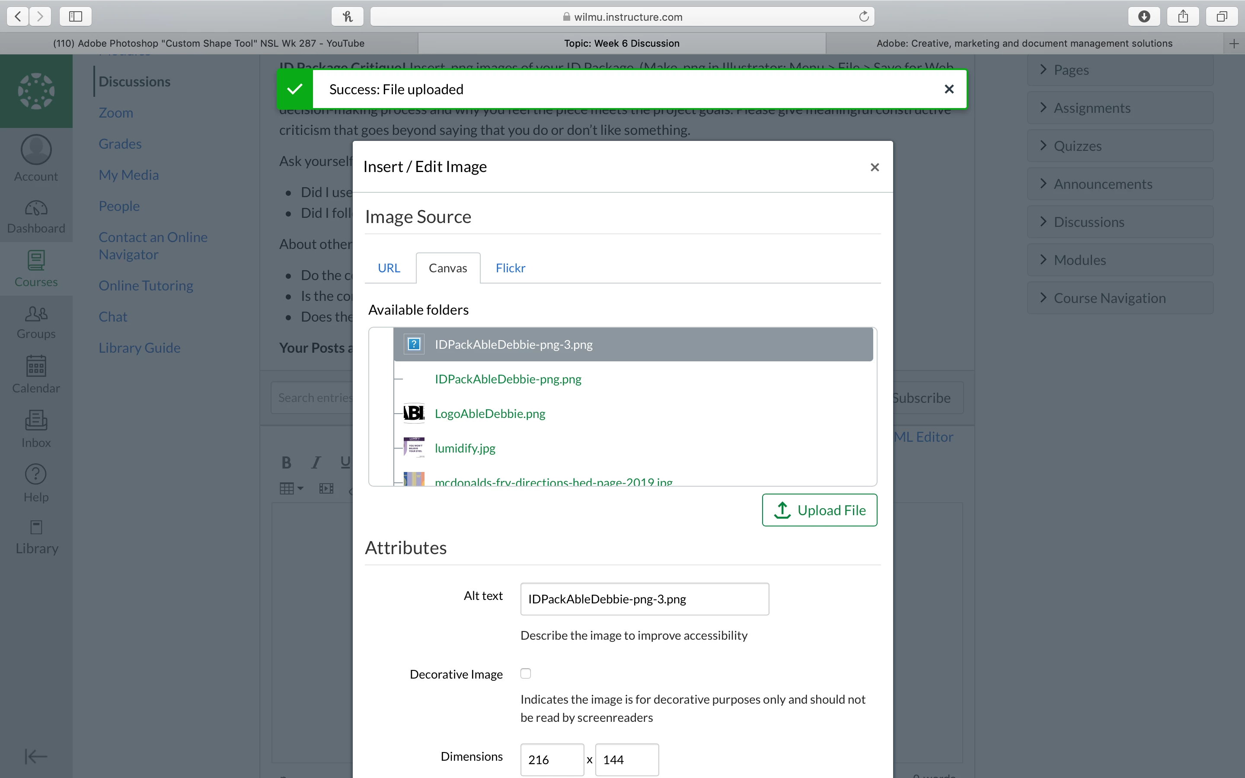Viewport: 1245px width, 778px height.
Task: Switch to the Flickr tab
Action: tap(511, 268)
